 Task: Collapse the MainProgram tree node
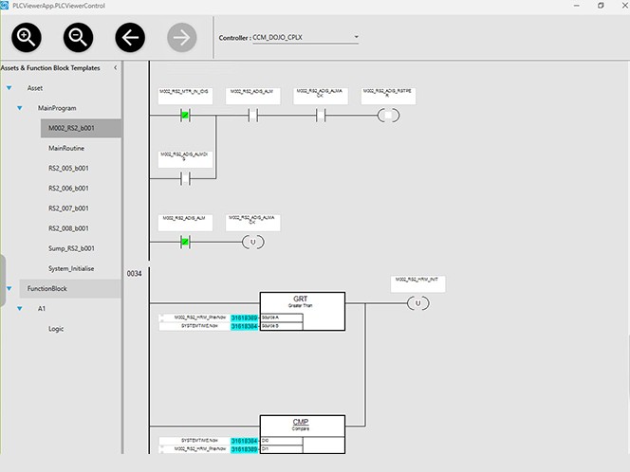[26, 108]
